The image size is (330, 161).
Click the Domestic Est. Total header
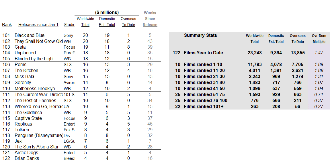click(107, 22)
